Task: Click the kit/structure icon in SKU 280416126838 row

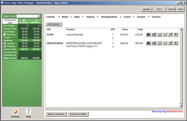Action: [x=154, y=43]
